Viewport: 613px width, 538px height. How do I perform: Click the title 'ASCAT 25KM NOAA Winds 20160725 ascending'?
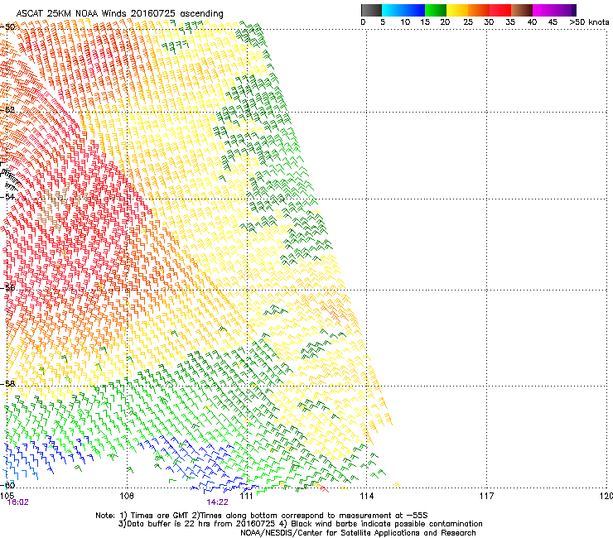[x=119, y=14]
